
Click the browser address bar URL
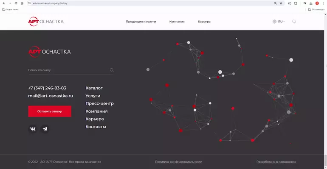click(x=50, y=3)
